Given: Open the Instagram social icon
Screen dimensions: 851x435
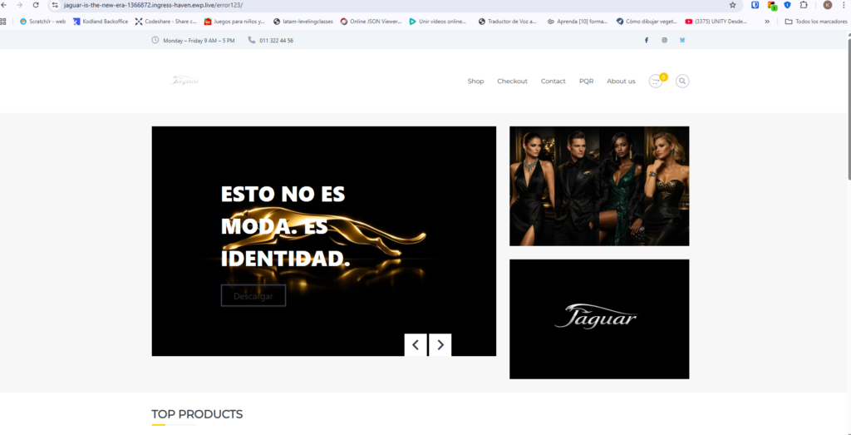Looking at the screenshot, I should (x=664, y=40).
